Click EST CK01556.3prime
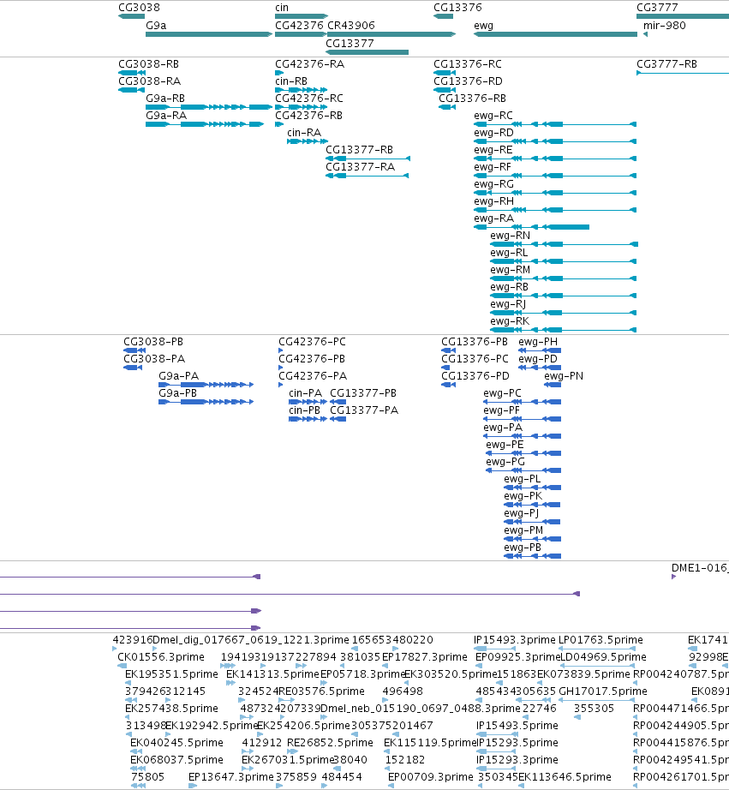The width and height of the screenshot is (729, 790). (161, 657)
